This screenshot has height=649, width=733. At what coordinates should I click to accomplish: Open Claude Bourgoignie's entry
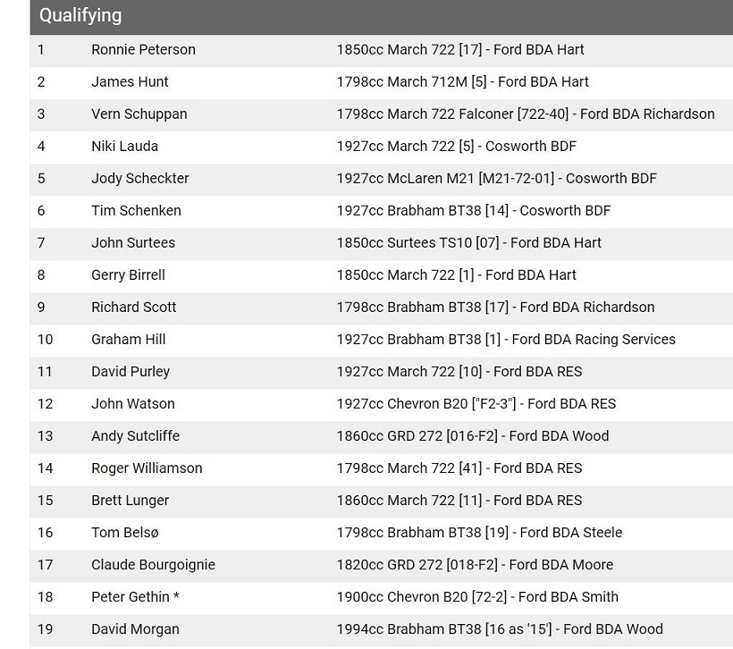(153, 565)
